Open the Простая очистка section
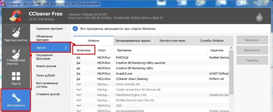 click(x=16, y=35)
